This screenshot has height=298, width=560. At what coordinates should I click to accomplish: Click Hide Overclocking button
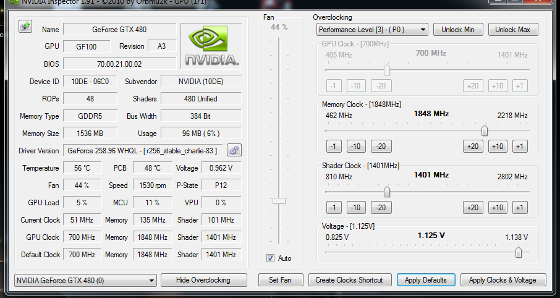[203, 280]
